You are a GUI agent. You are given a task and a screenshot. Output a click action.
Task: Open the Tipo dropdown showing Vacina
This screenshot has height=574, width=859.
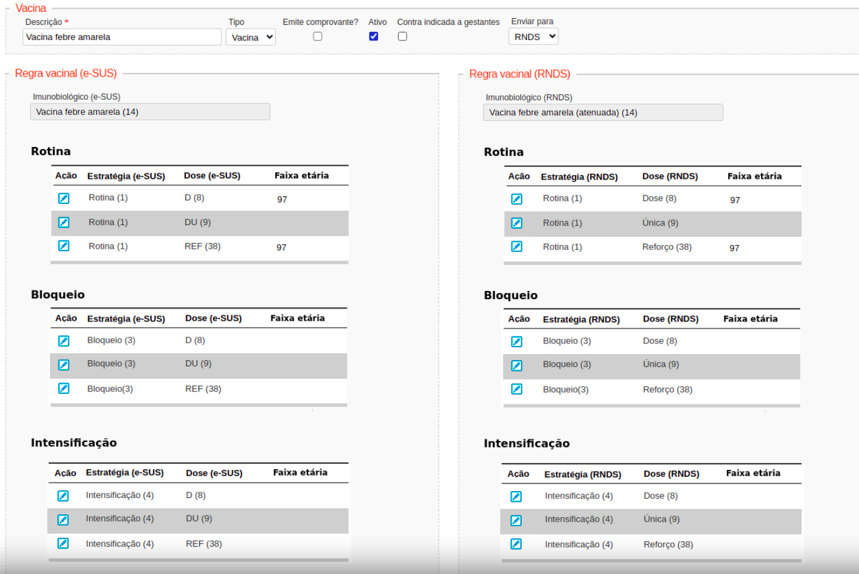(x=252, y=37)
